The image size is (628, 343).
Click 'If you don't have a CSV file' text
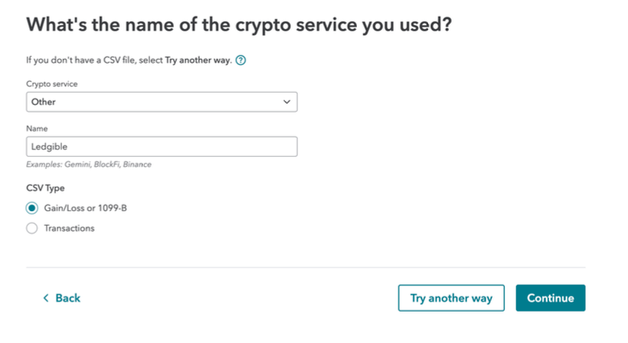point(81,60)
